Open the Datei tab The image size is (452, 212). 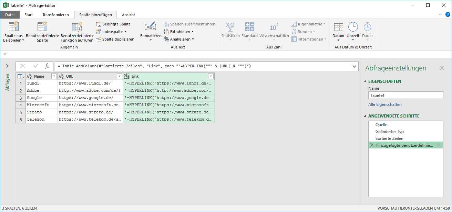(10, 15)
